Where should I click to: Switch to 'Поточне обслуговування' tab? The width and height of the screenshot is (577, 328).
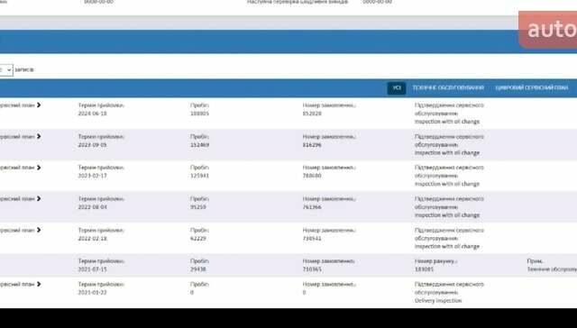coord(448,88)
